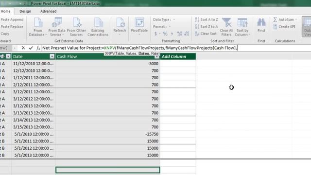Open name box dropdown arrow
This screenshot has width=311, height=175.
[x=15, y=48]
